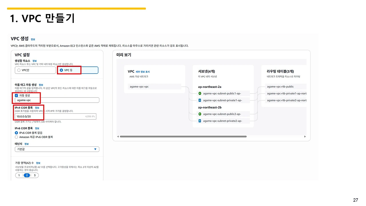Choose 'Amazon 제공 IPv6 CIDR 블록' radio button
The height and width of the screenshot is (206, 366).
point(17,137)
